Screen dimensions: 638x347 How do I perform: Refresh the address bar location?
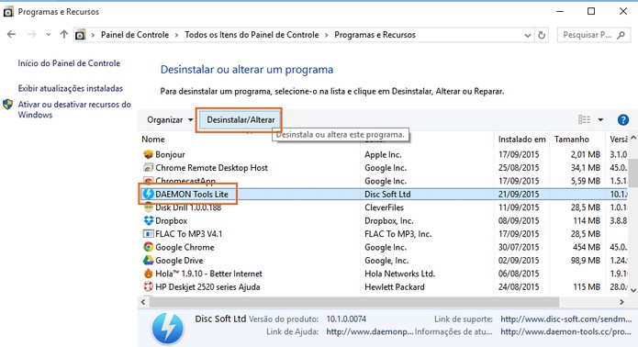click(542, 35)
